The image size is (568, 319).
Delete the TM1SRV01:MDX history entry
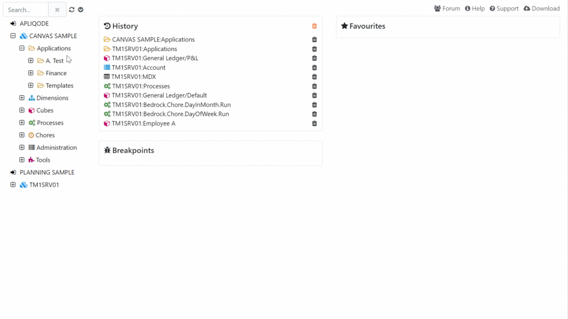point(315,77)
